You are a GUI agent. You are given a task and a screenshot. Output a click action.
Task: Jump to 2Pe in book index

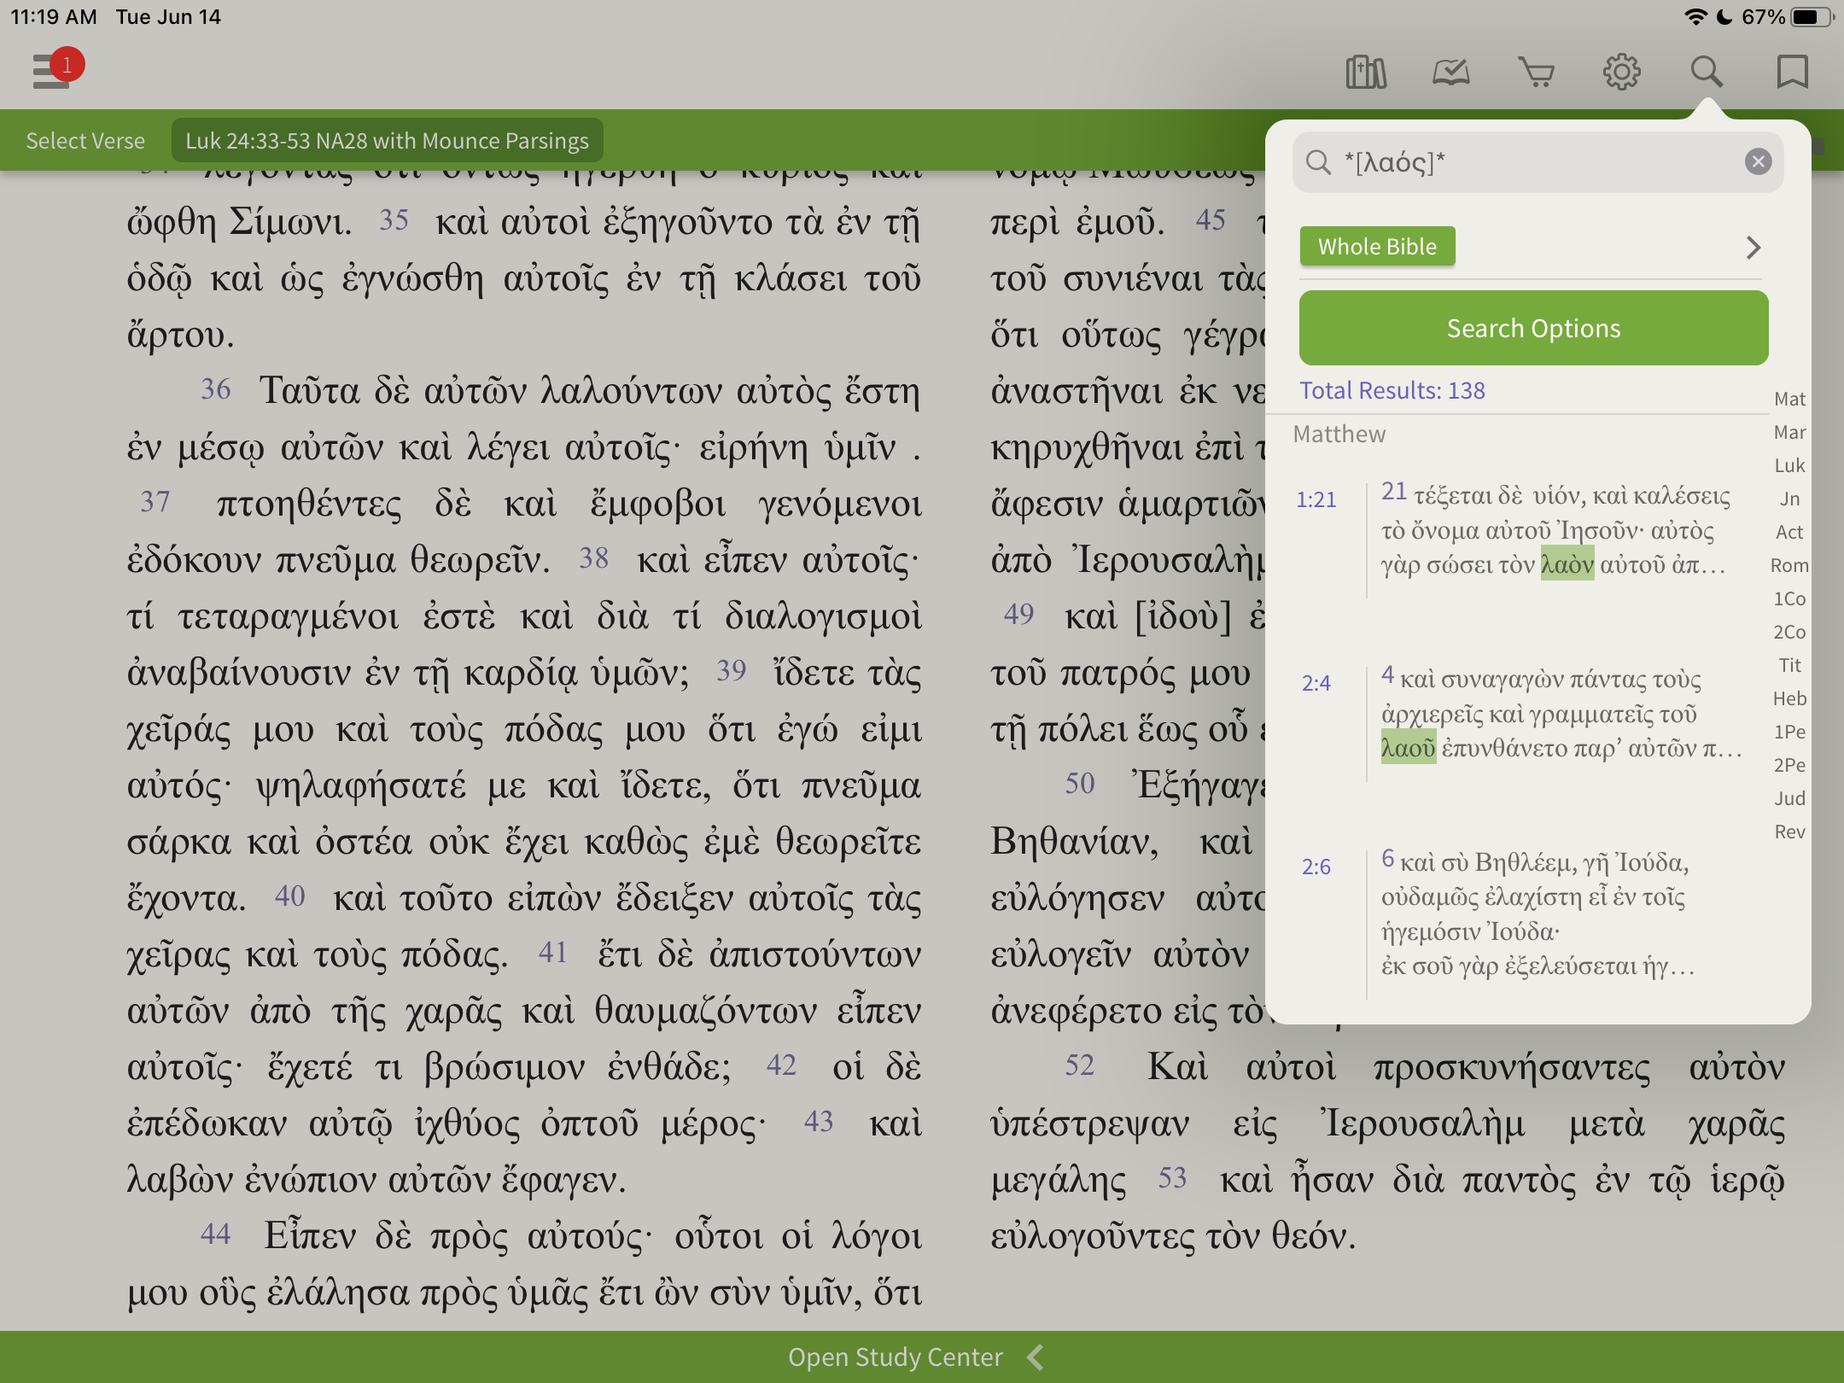1789,765
